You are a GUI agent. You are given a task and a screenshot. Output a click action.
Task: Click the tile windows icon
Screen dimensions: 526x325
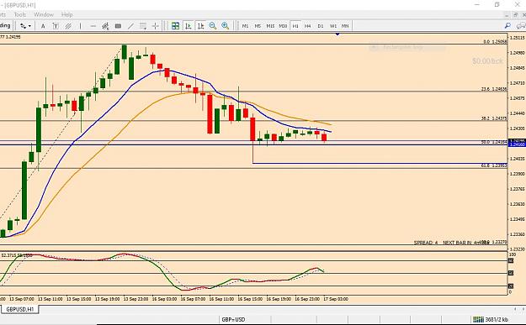pos(175,26)
